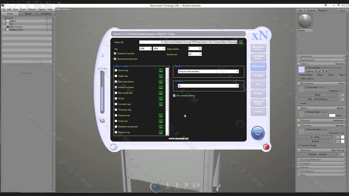Screen dimensions: 349x196
Task: Reload the Normal Map texture
Action: pyautogui.click(x=323, y=71)
